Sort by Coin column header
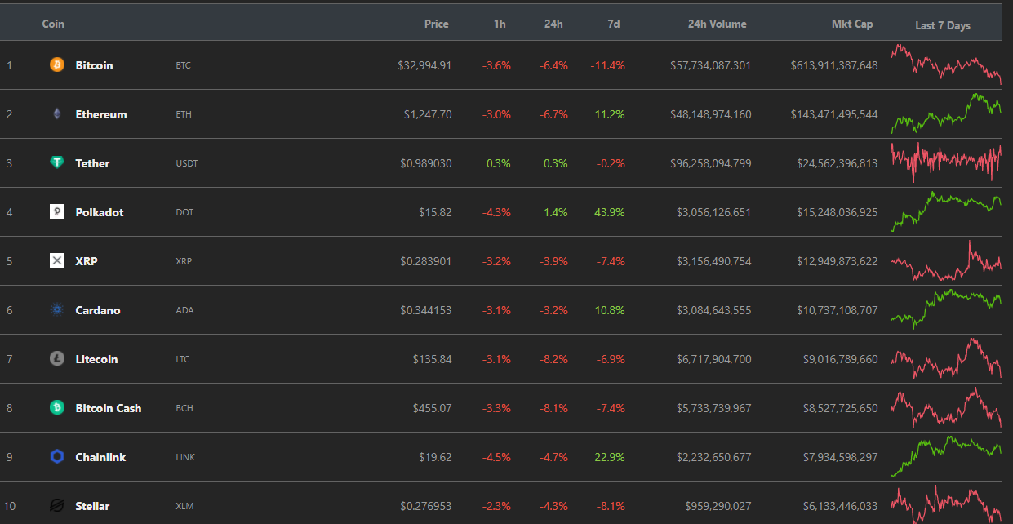This screenshot has width=1013, height=524. coord(53,24)
